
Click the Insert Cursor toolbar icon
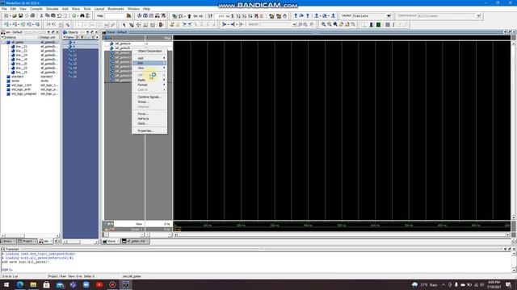[x=172, y=25]
